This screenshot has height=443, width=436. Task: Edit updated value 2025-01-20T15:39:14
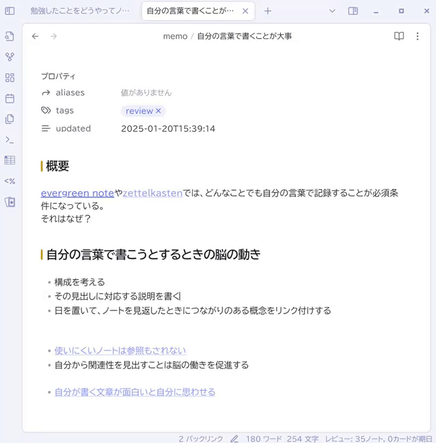(168, 129)
